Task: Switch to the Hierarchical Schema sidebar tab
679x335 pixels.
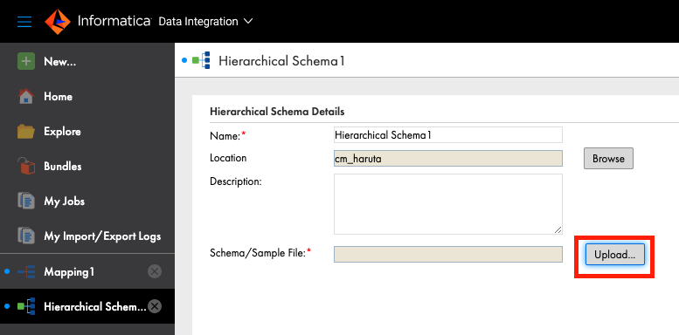Action: click(95, 307)
